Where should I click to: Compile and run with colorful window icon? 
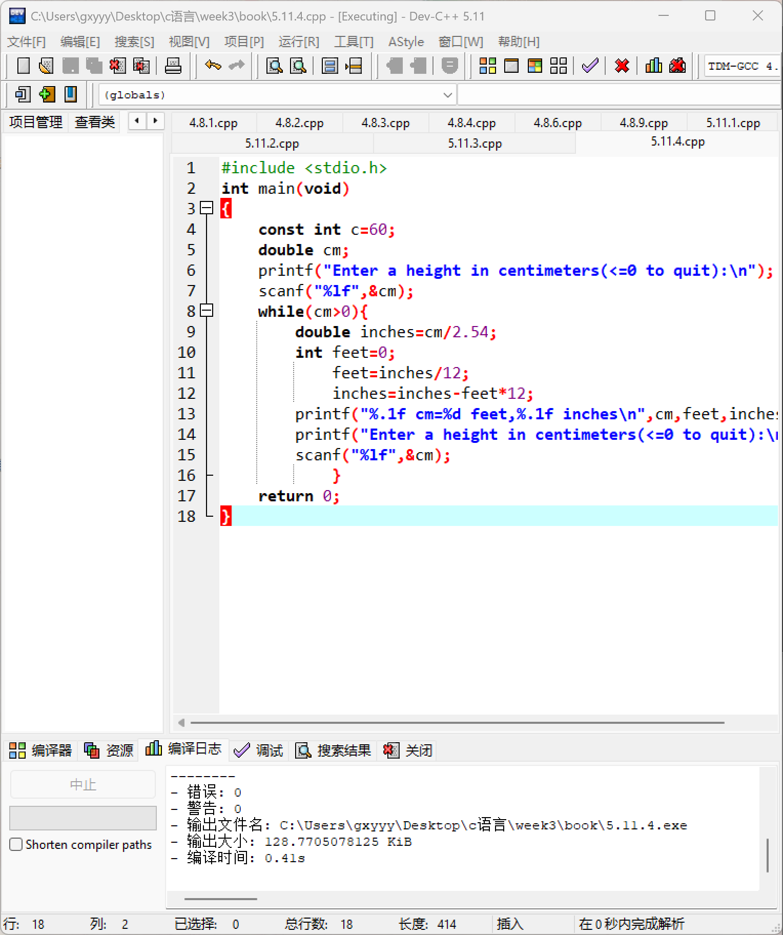click(x=535, y=66)
